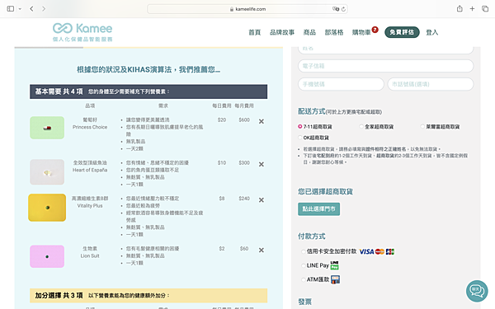The width and height of the screenshot is (495, 309).
Task: Remove the Heart of España item with X
Action: tap(261, 164)
